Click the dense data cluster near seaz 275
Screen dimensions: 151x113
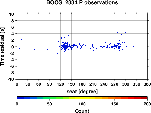[x=117, y=47]
